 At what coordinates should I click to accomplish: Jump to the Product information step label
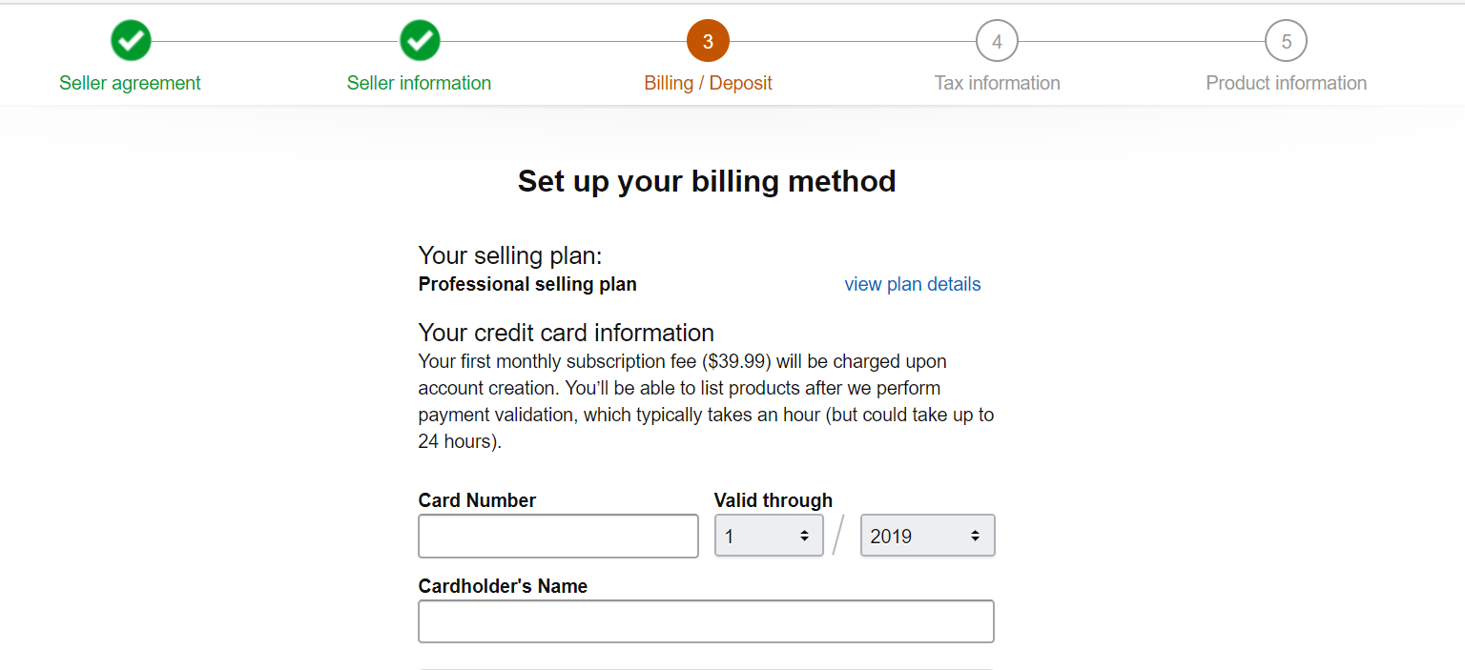(1286, 83)
